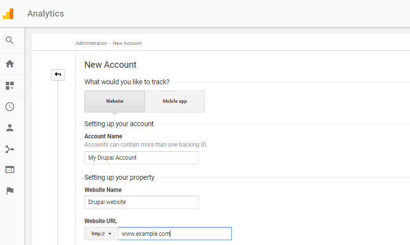Open Real-time clock icon in sidebar

(x=10, y=107)
